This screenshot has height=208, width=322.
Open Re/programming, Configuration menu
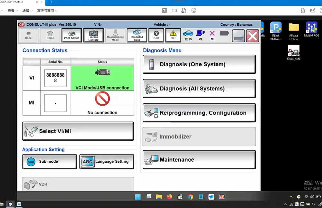[199, 113]
